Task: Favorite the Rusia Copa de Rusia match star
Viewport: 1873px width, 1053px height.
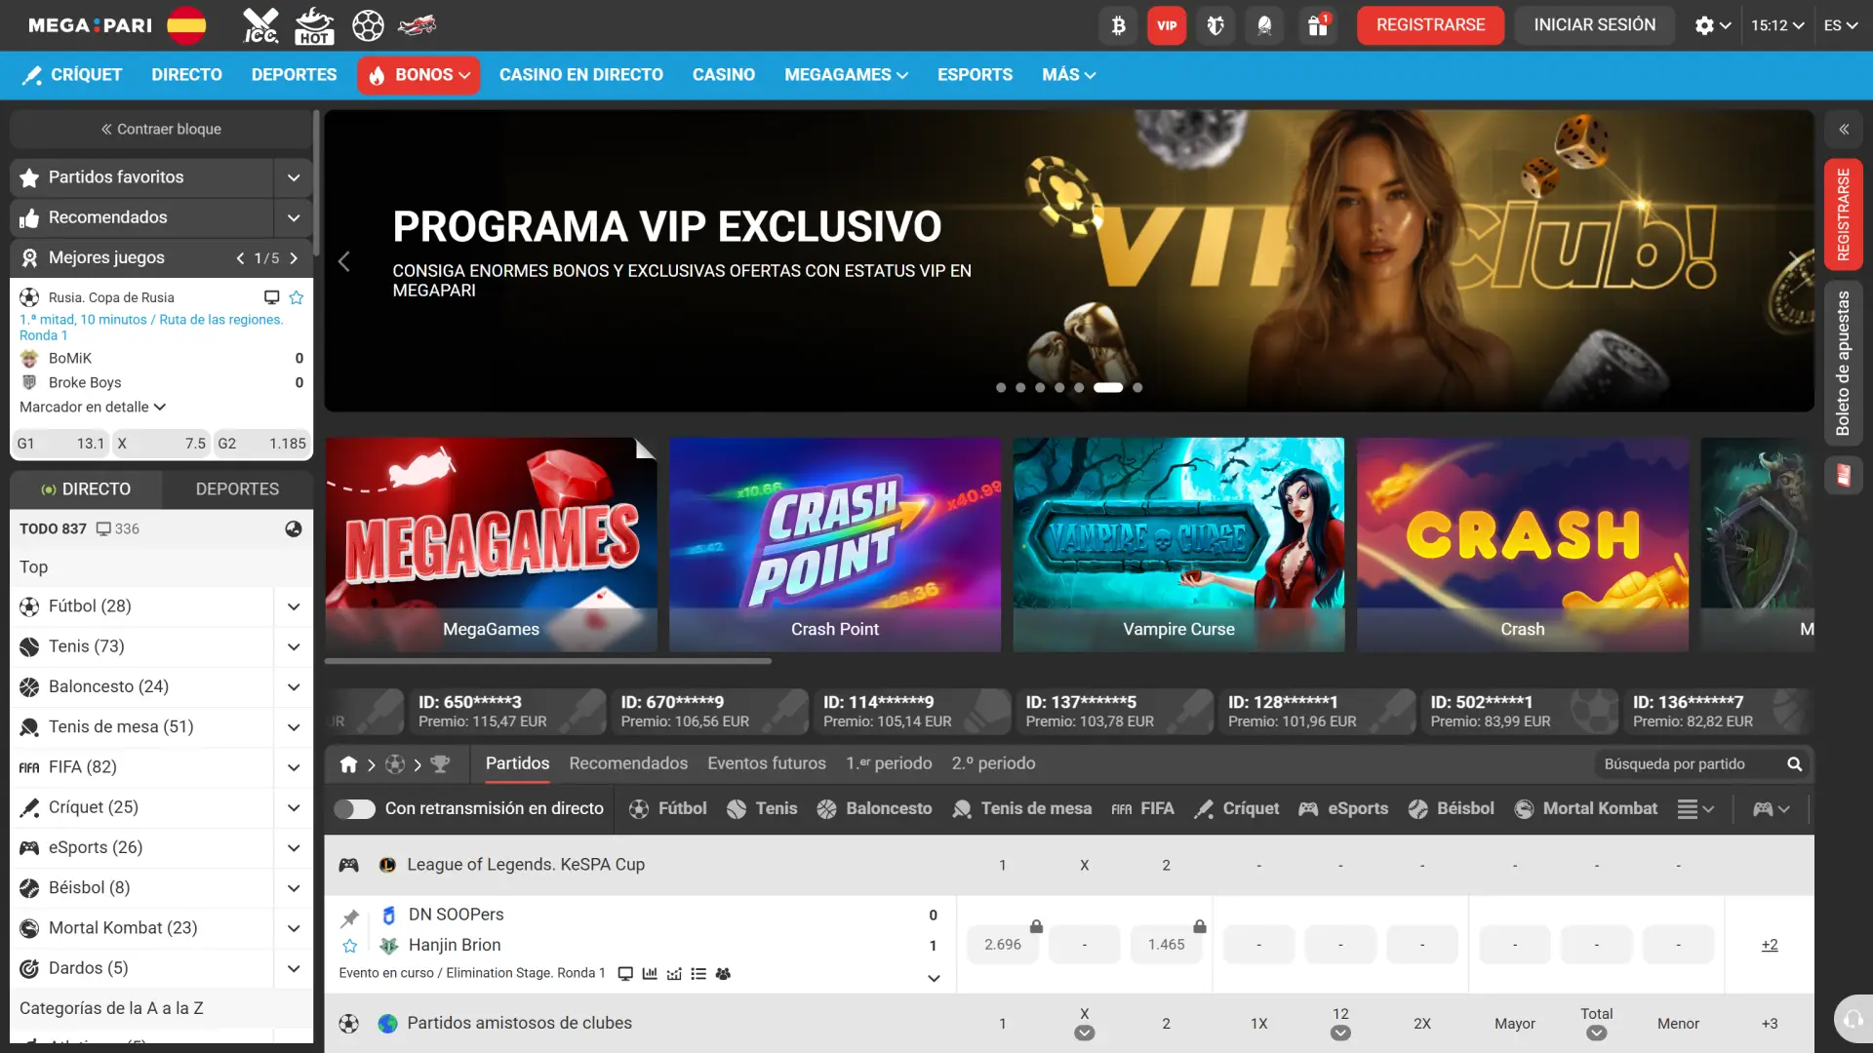Action: pyautogui.click(x=297, y=297)
